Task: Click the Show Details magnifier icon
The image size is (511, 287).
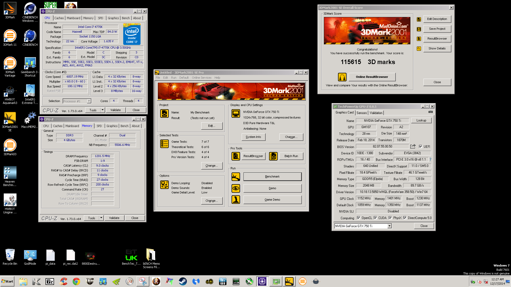Action: click(x=419, y=49)
